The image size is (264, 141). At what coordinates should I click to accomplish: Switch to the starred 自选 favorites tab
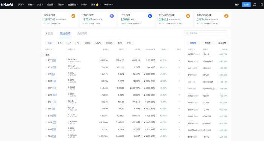click(49, 33)
